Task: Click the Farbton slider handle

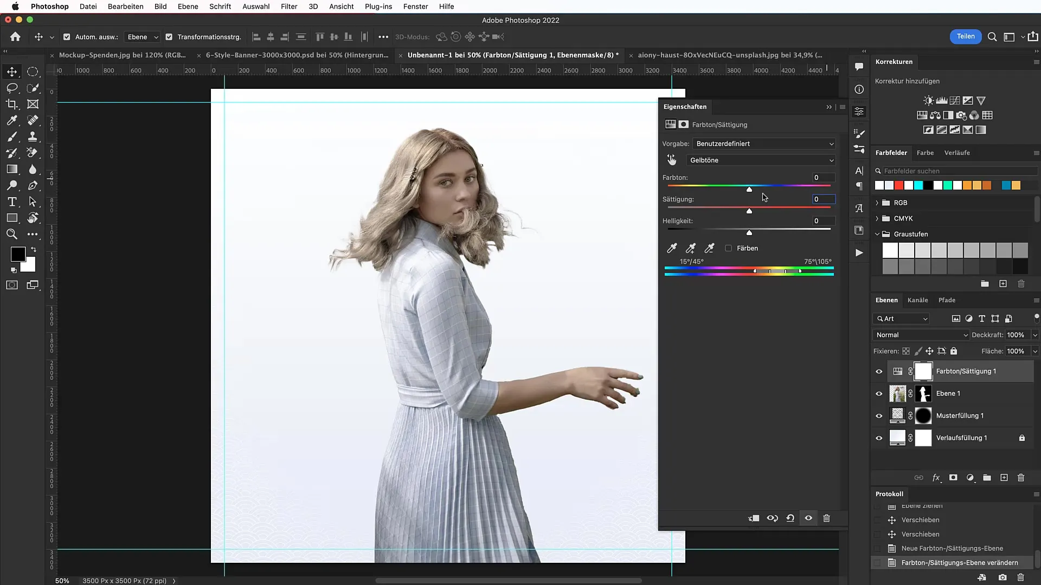Action: 749,189
